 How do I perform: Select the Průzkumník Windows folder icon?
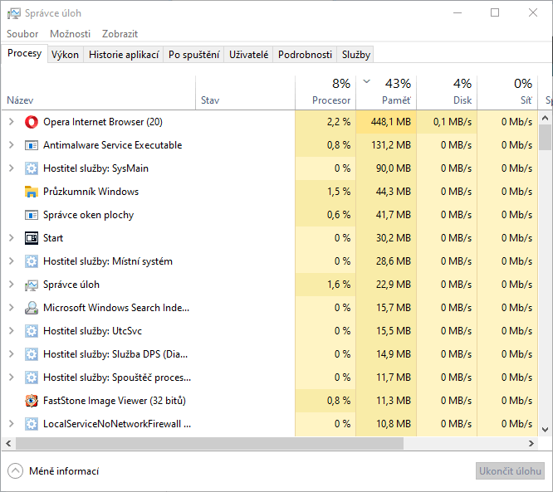[32, 192]
